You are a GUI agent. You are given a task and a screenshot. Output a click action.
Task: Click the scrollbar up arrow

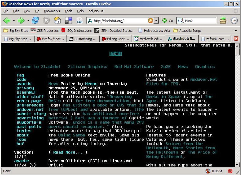point(237,46)
